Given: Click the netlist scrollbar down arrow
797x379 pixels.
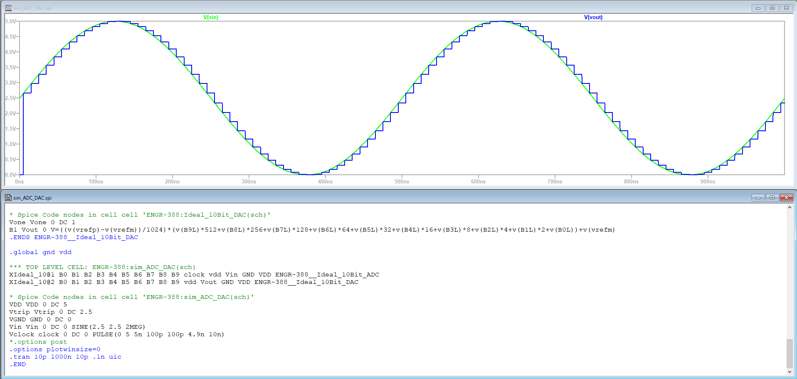Looking at the screenshot, I should 790,372.
